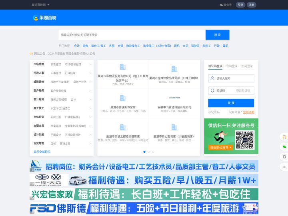Expand the 普工技工 category arrow
The image size is (288, 216).
coord(90,108)
